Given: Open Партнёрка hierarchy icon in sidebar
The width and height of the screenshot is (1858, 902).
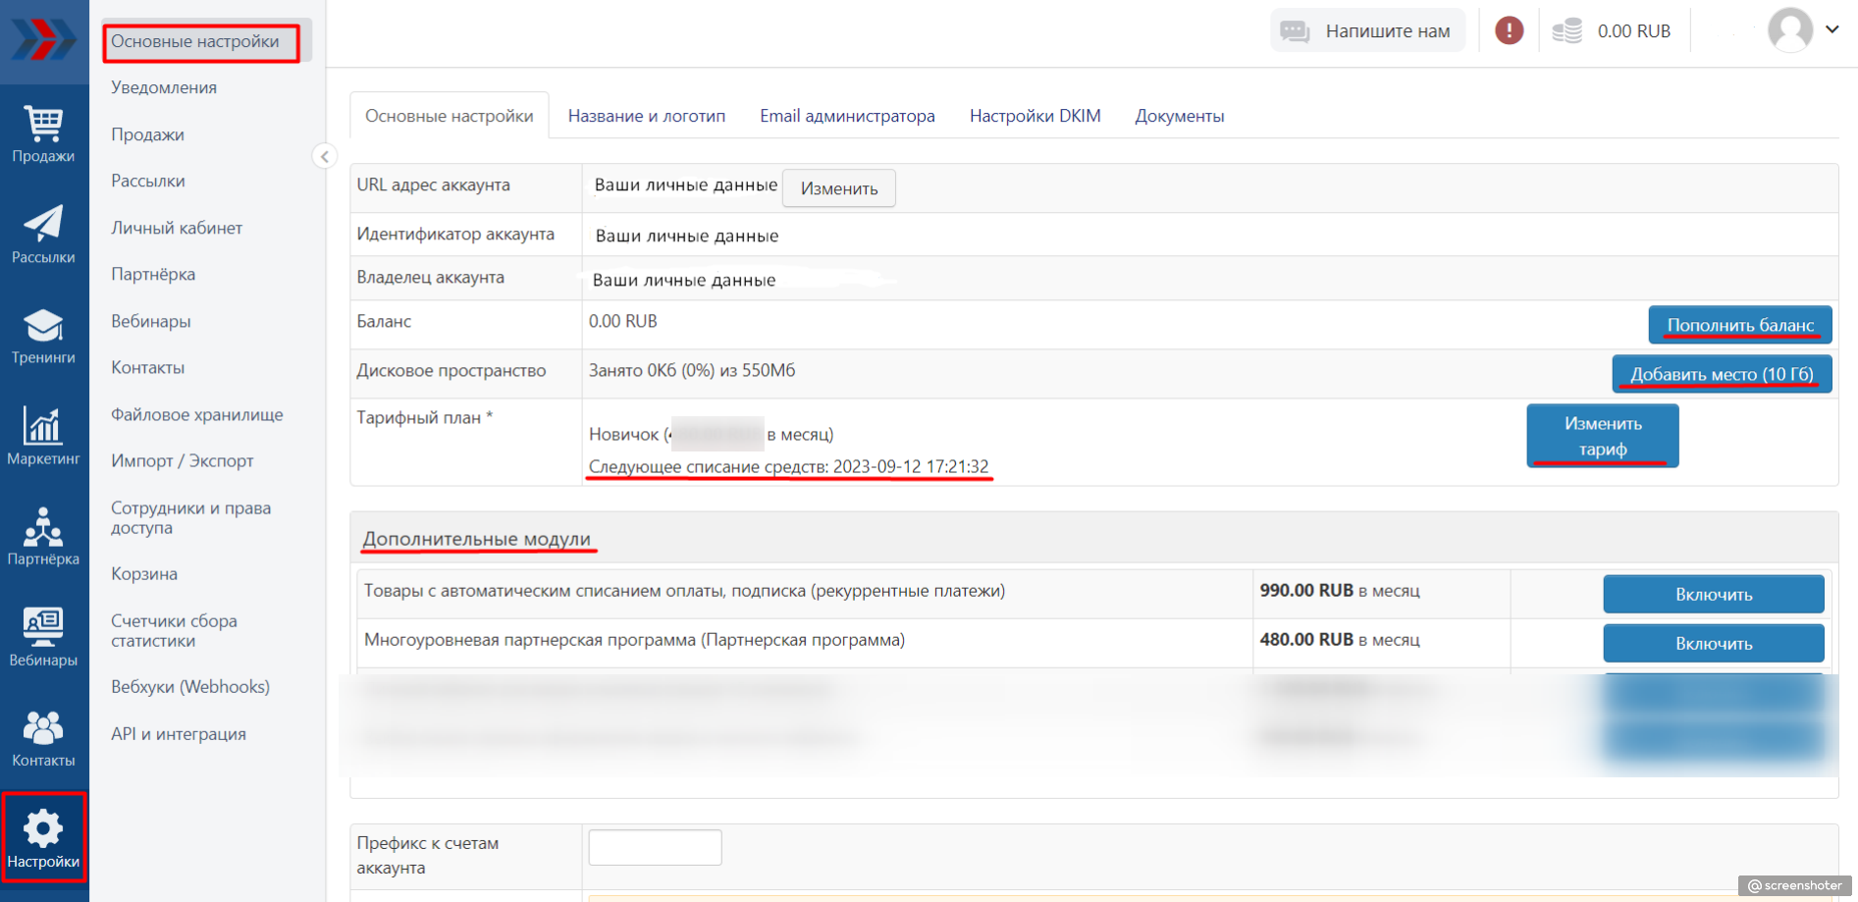Looking at the screenshot, I should pos(43,527).
